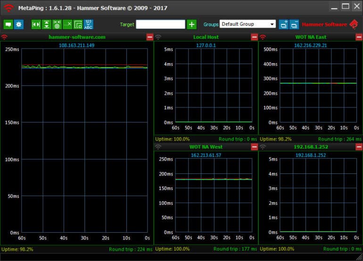This screenshot has width=363, height=261.
Task: Remove the Local Host graph with red minus
Action: click(x=255, y=37)
